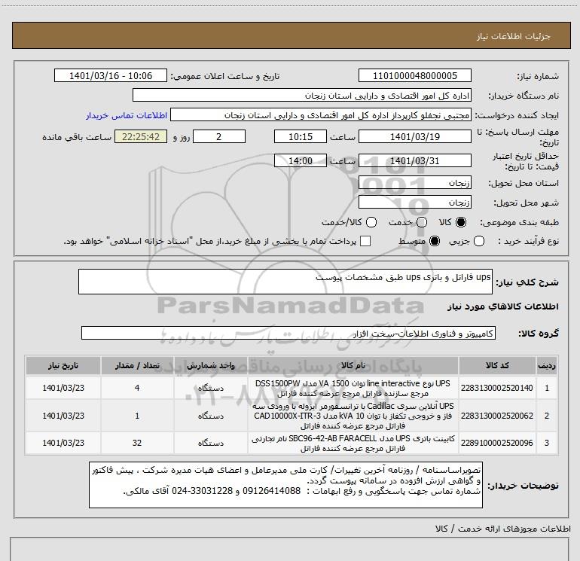Open the buyer contact information link

tap(127, 115)
